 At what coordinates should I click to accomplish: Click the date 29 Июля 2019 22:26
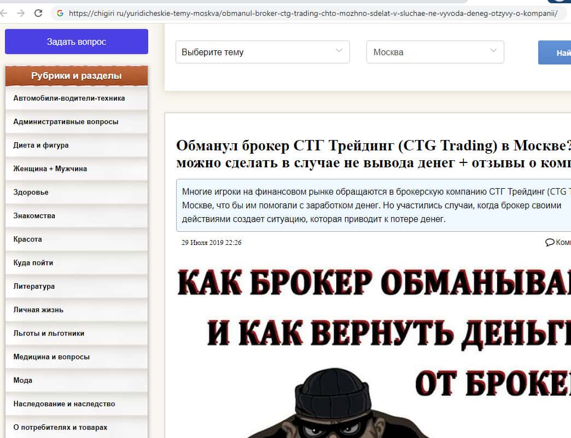pos(212,242)
